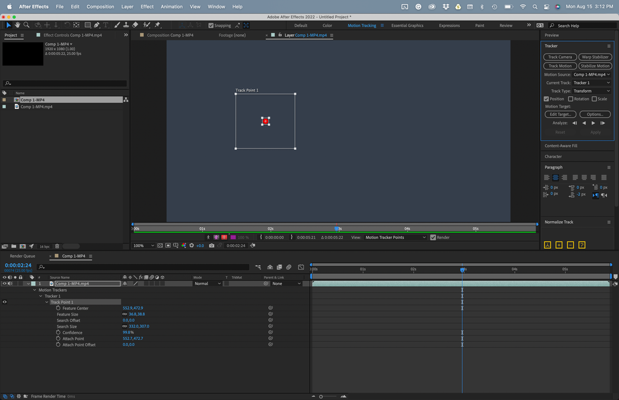Screen dimensions: 619x400
Task: Toggle the Snapping checkbox
Action: [211, 26]
